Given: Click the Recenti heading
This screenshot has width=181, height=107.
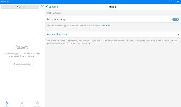Looking at the screenshot, I should tap(22, 47).
